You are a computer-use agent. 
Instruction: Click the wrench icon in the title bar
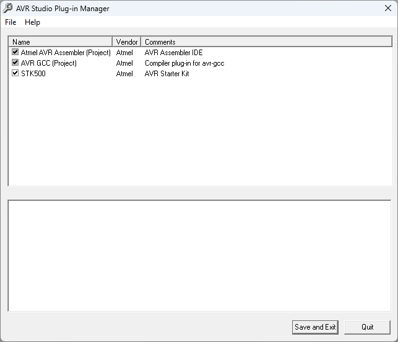tap(7, 8)
